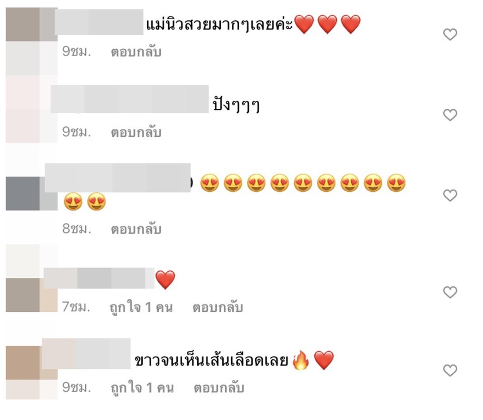Tap heart icon beside heart-eyes emoji comment
Image resolution: width=483 pixels, height=420 pixels.
pos(450,195)
